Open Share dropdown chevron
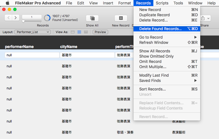This screenshot has width=219, height=139. (208, 18)
